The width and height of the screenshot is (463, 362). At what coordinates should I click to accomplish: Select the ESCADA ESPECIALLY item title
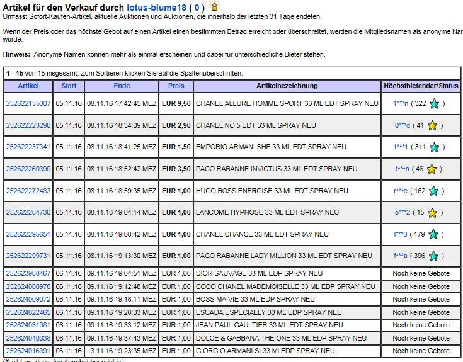[269, 312]
